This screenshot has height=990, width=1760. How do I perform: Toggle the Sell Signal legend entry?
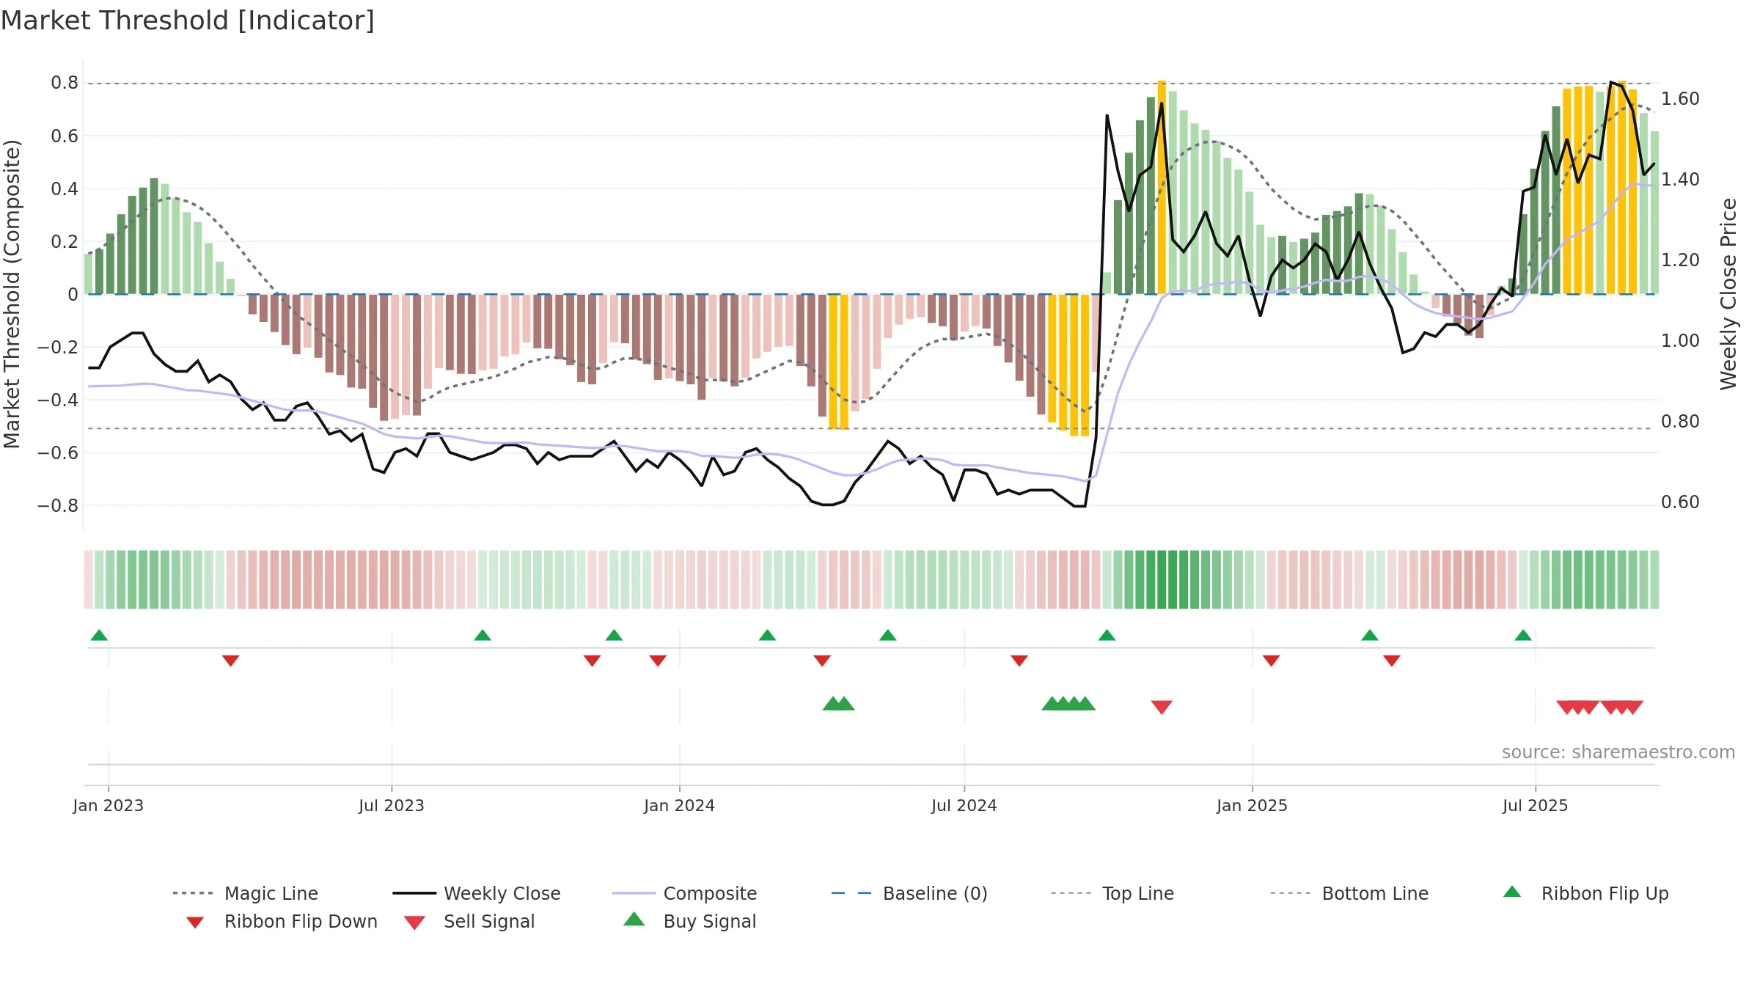coord(469,921)
